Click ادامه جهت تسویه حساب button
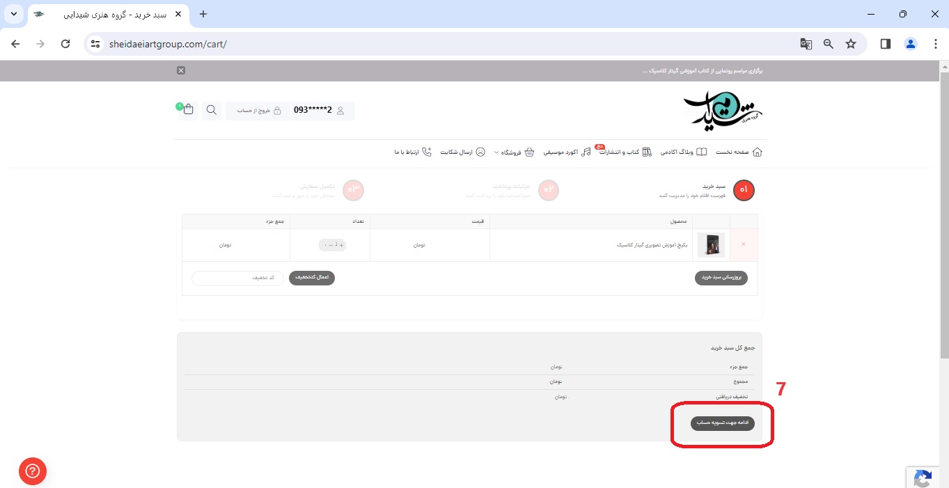949x488 pixels. coord(722,423)
